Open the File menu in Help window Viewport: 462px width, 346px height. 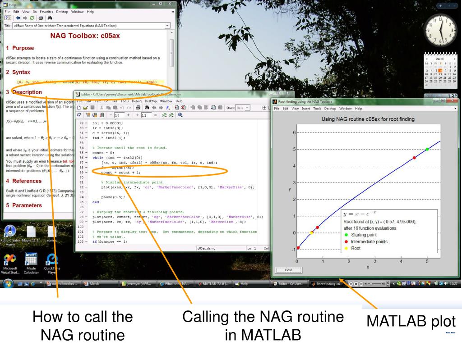7,12
